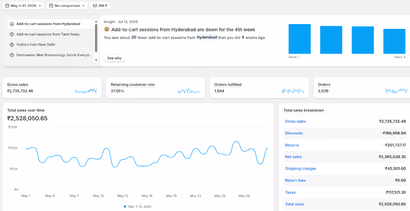The image size is (410, 211).
Task: Click the ₹2,528,050.65 total above chart
Action: point(27,118)
